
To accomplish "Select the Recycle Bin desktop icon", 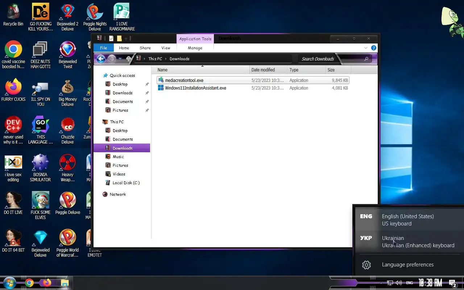I will coord(13,14).
